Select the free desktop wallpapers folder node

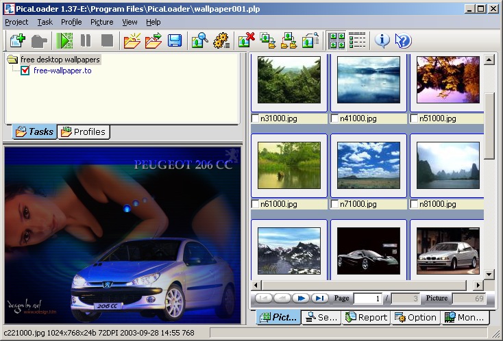60,60
